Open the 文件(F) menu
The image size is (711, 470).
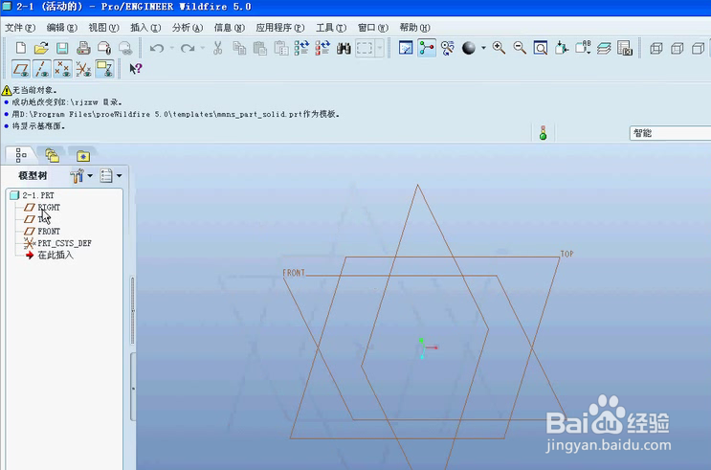coord(20,28)
